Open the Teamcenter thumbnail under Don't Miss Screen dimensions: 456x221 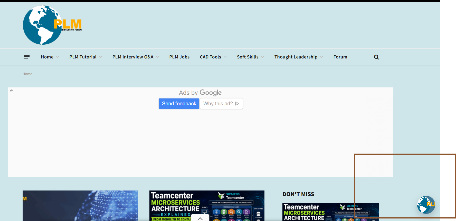[330, 212]
